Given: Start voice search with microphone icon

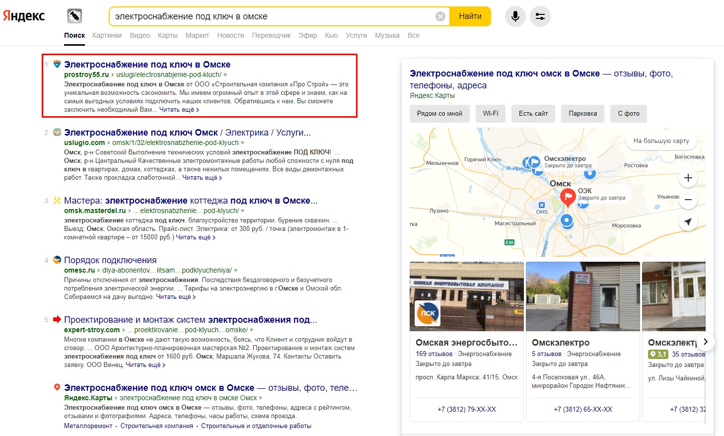Looking at the screenshot, I should (515, 16).
